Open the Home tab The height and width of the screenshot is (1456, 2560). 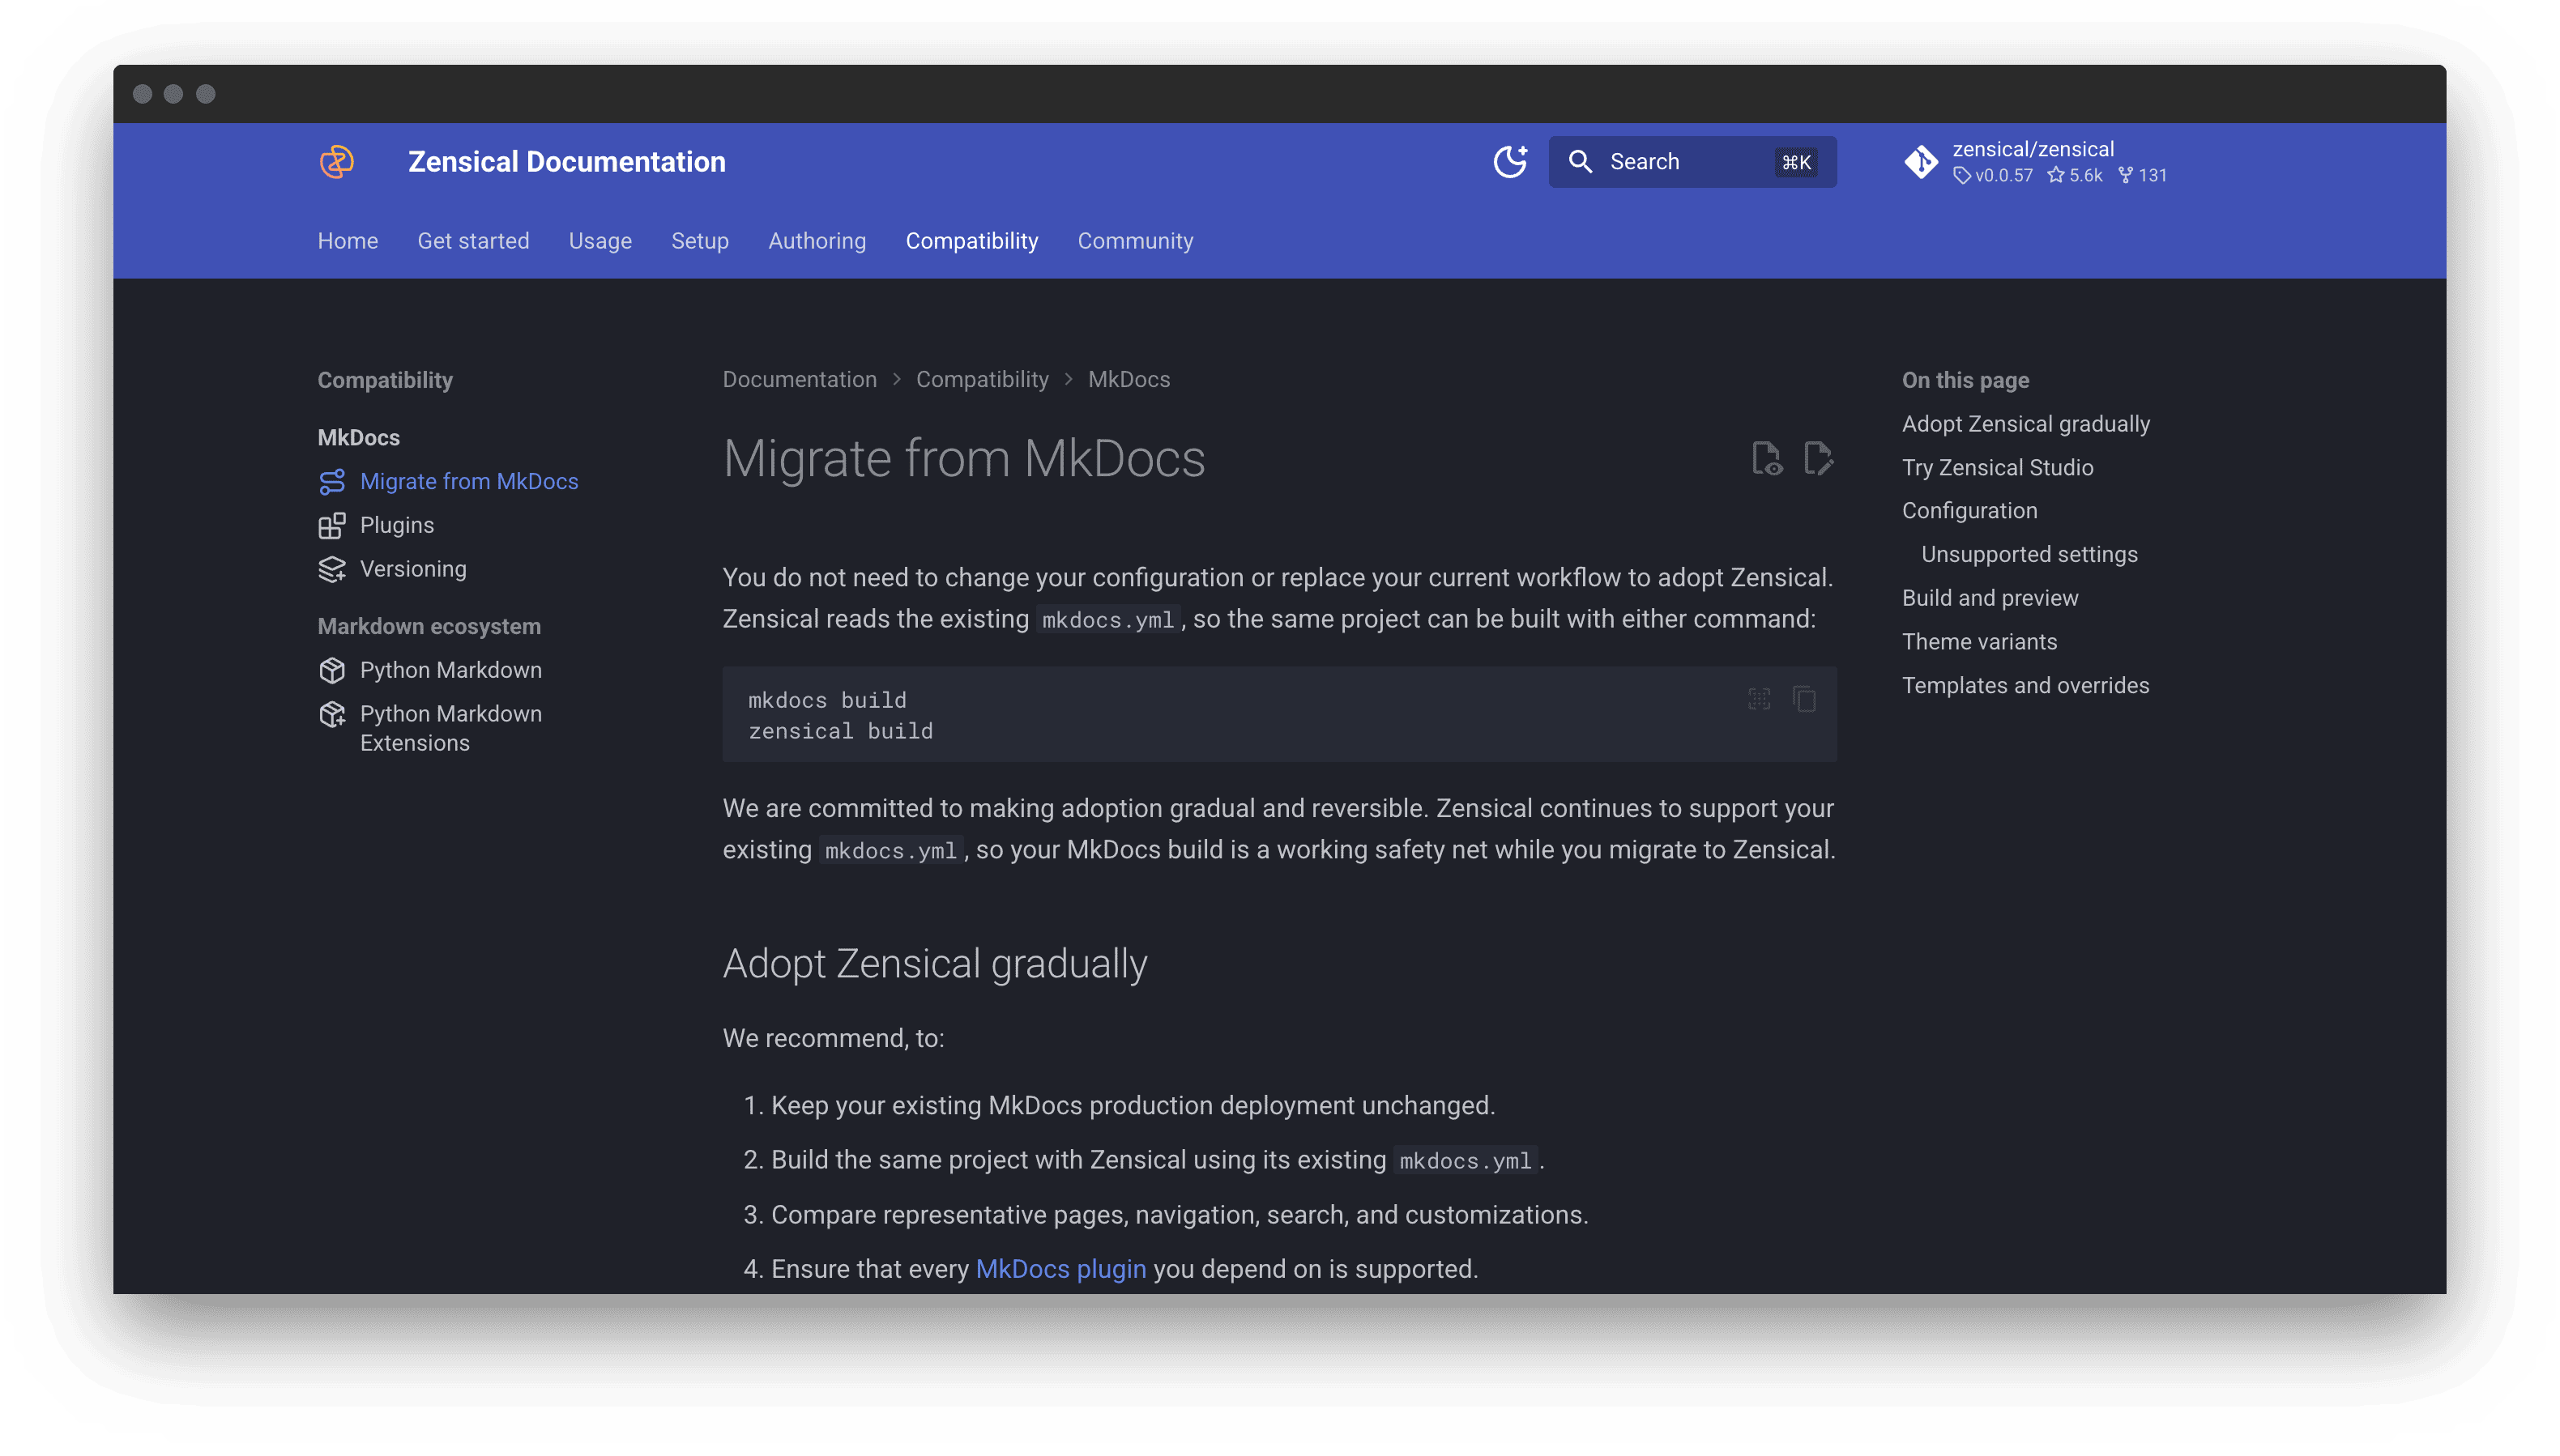point(347,241)
